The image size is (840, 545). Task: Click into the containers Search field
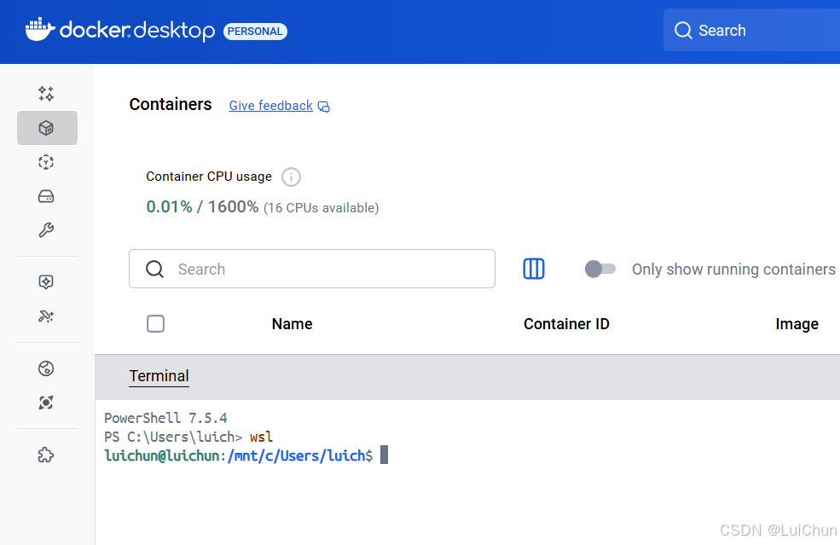pyautogui.click(x=312, y=269)
